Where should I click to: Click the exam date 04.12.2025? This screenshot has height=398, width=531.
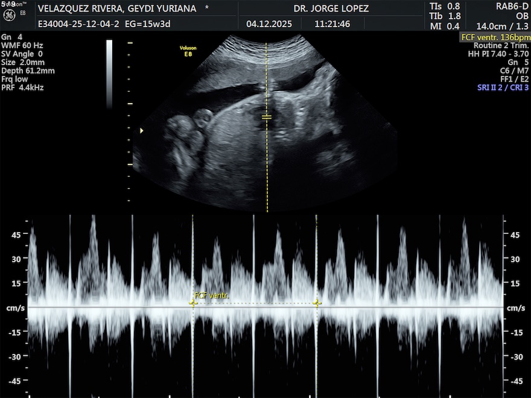pyautogui.click(x=268, y=25)
